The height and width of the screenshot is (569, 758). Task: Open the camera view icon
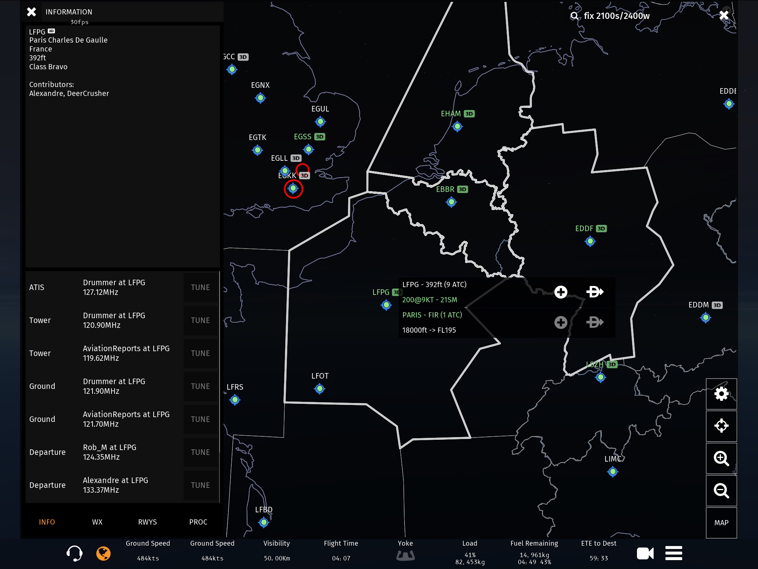(x=645, y=553)
